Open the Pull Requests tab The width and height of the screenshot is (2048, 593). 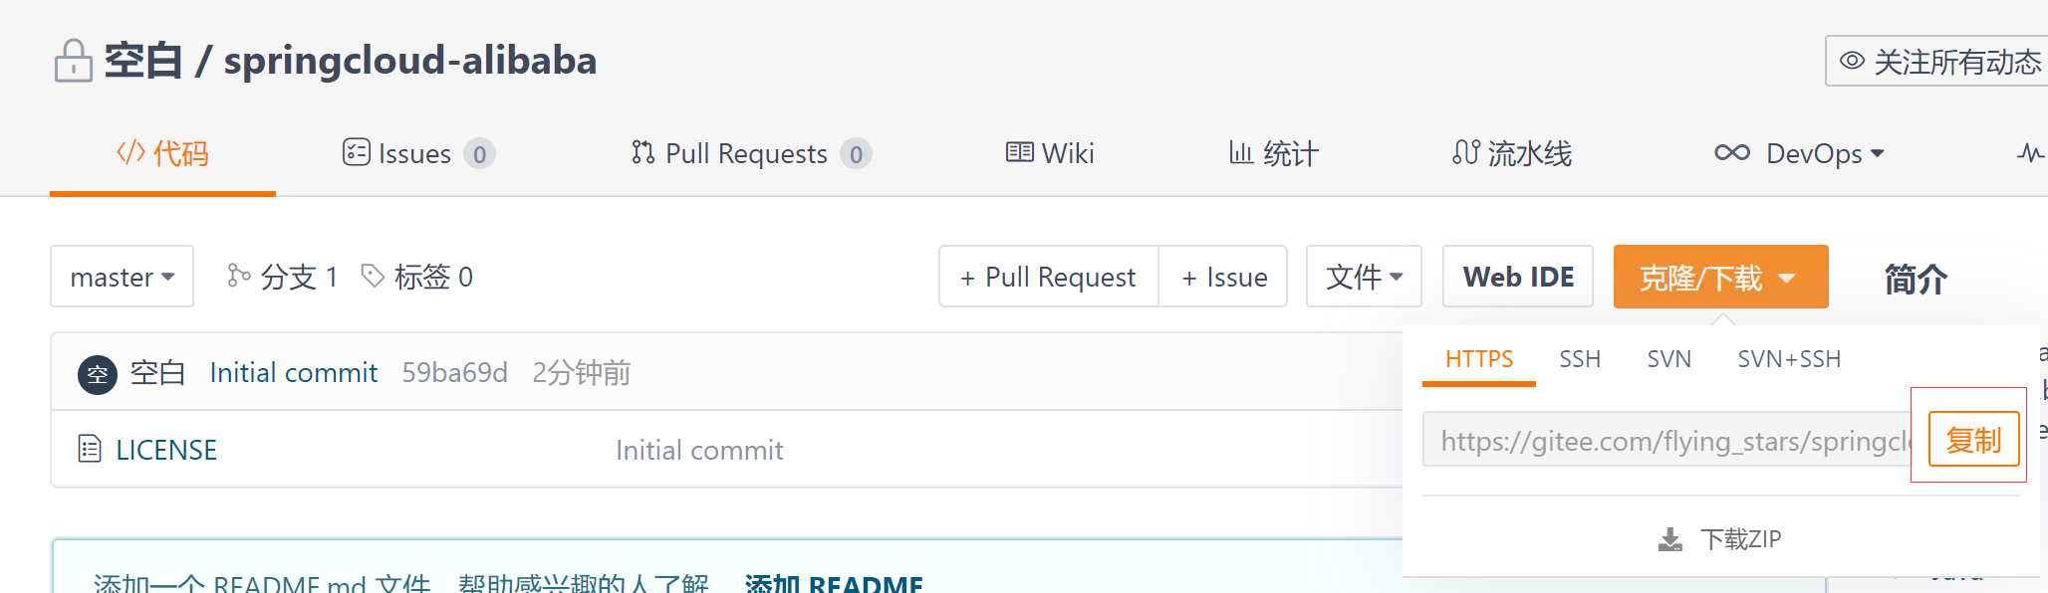751,153
